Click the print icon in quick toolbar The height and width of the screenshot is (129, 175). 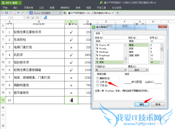pyautogui.click(x=10, y=13)
